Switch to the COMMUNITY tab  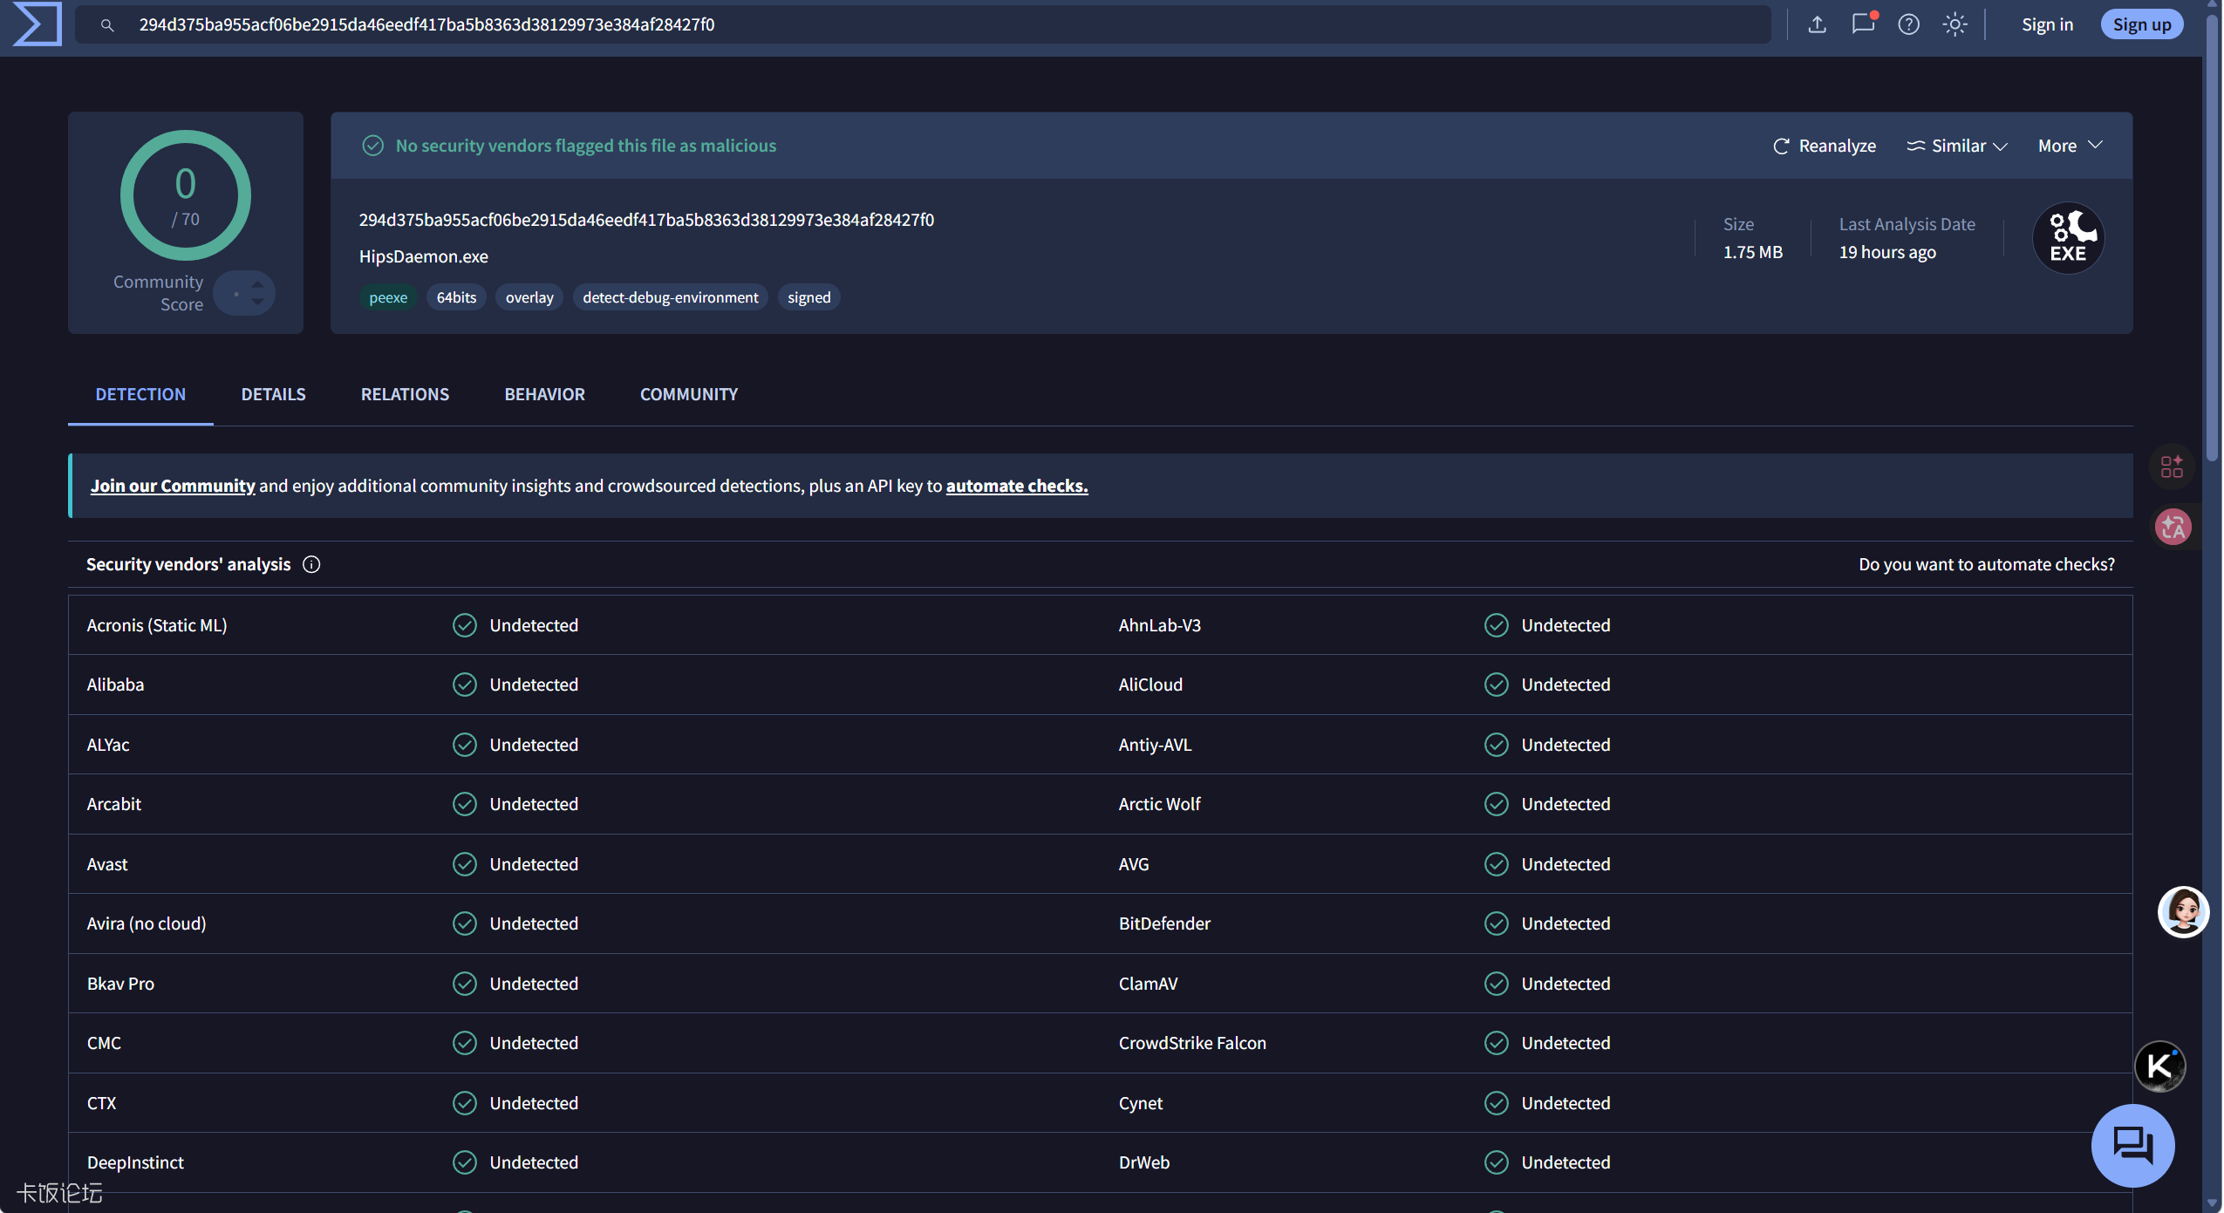tap(689, 394)
